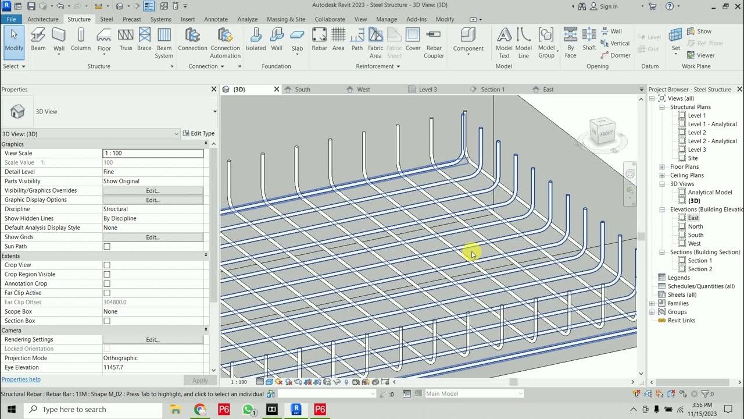Expand Floor Plans in Project Browser

click(662, 167)
